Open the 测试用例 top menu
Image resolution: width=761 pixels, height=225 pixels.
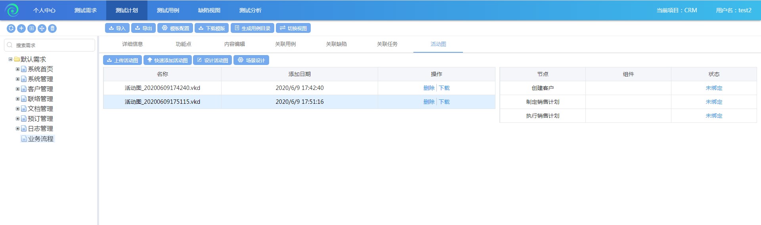pyautogui.click(x=168, y=10)
